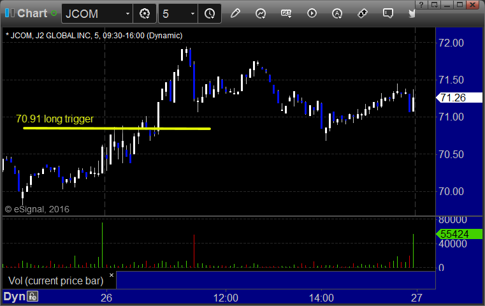Click the 26 date axis label
The image size is (485, 306).
click(x=106, y=298)
